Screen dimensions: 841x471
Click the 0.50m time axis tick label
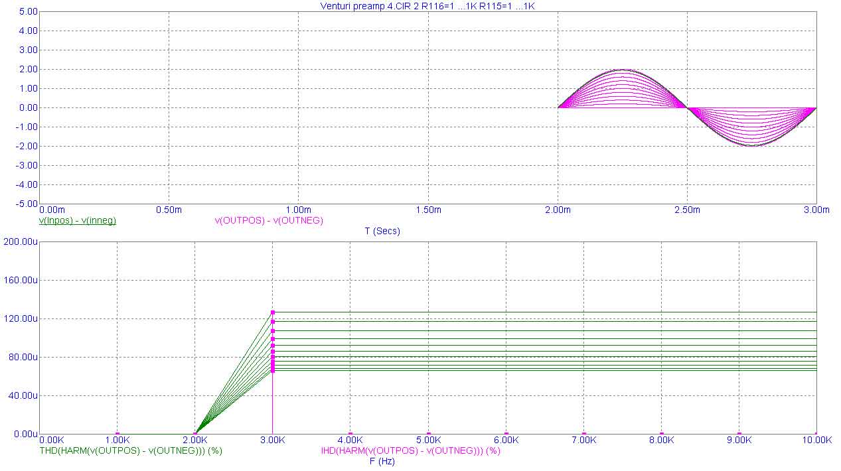click(x=169, y=210)
